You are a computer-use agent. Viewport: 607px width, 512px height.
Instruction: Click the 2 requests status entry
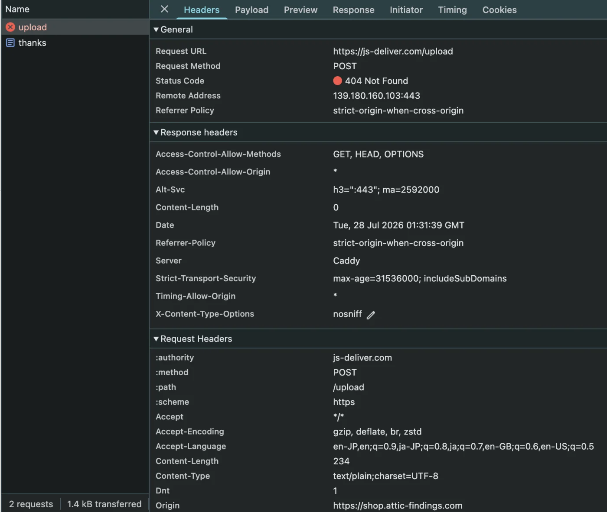click(31, 504)
